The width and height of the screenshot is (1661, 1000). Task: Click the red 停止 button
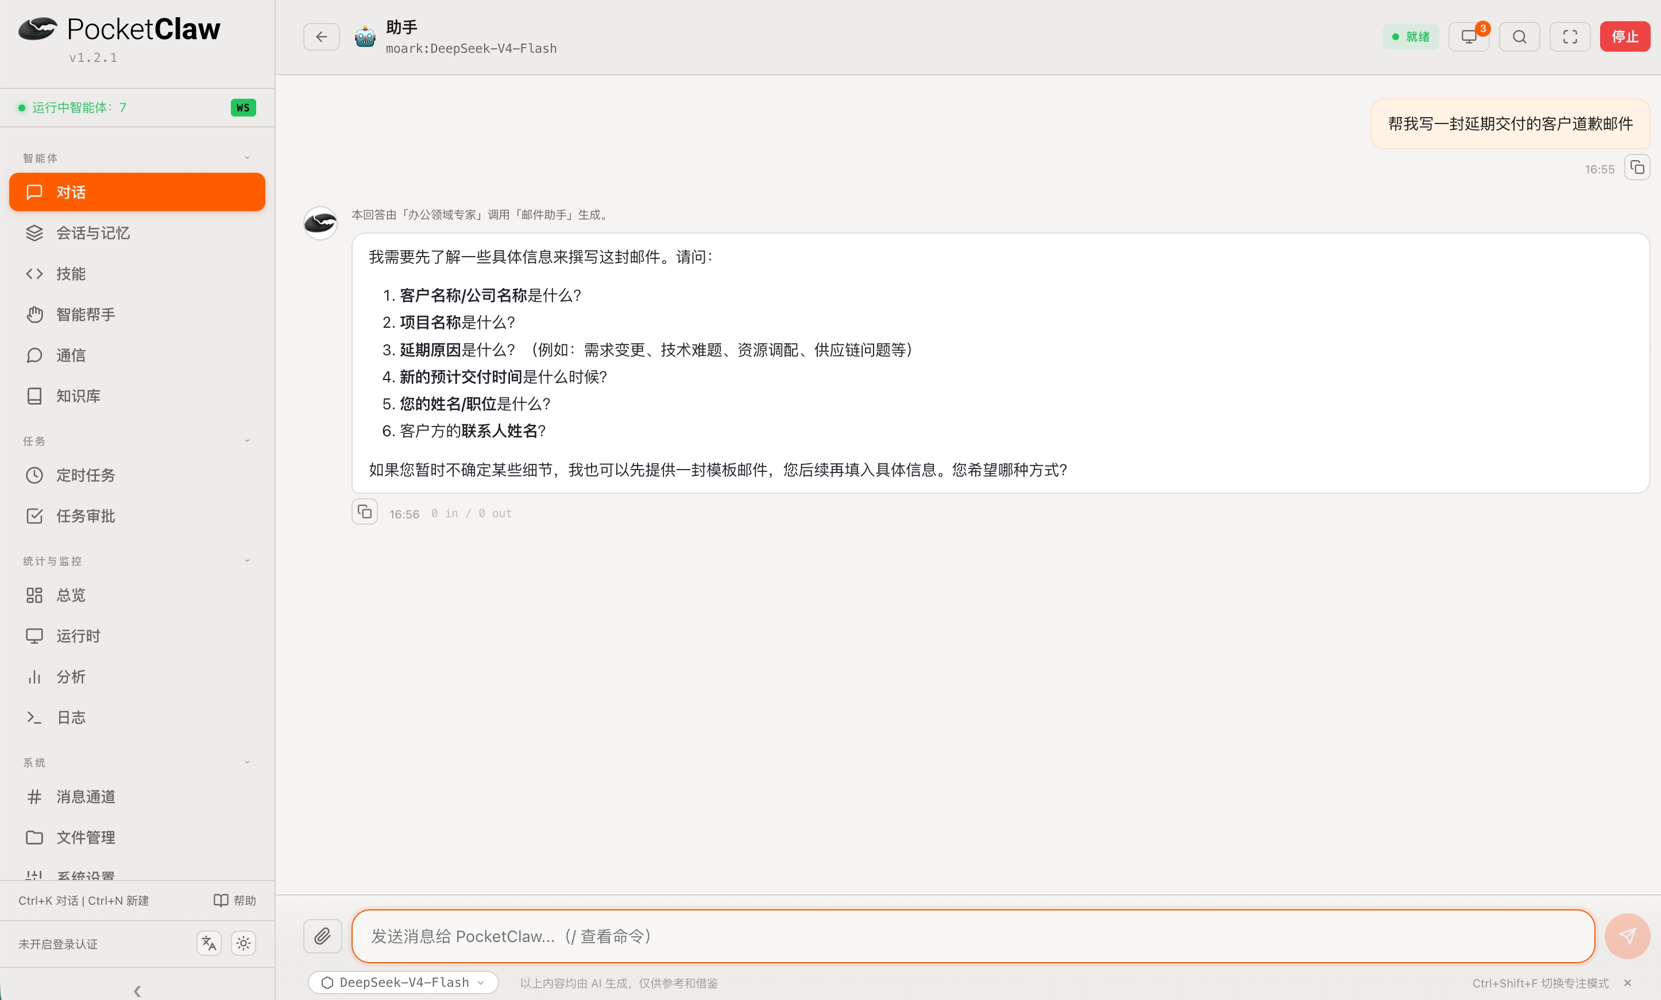(x=1625, y=36)
